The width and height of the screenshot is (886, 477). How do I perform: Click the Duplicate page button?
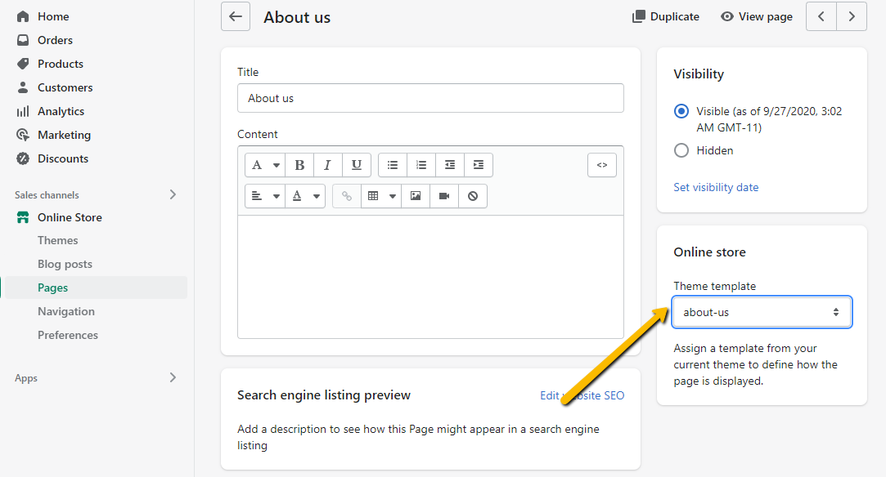[x=665, y=16]
